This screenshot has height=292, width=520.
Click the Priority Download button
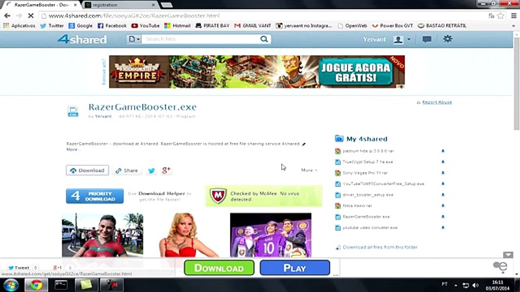95,196
